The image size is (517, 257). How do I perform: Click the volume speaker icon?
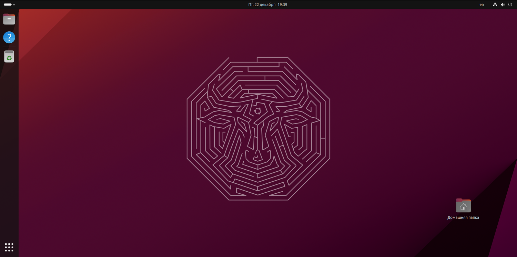503,4
